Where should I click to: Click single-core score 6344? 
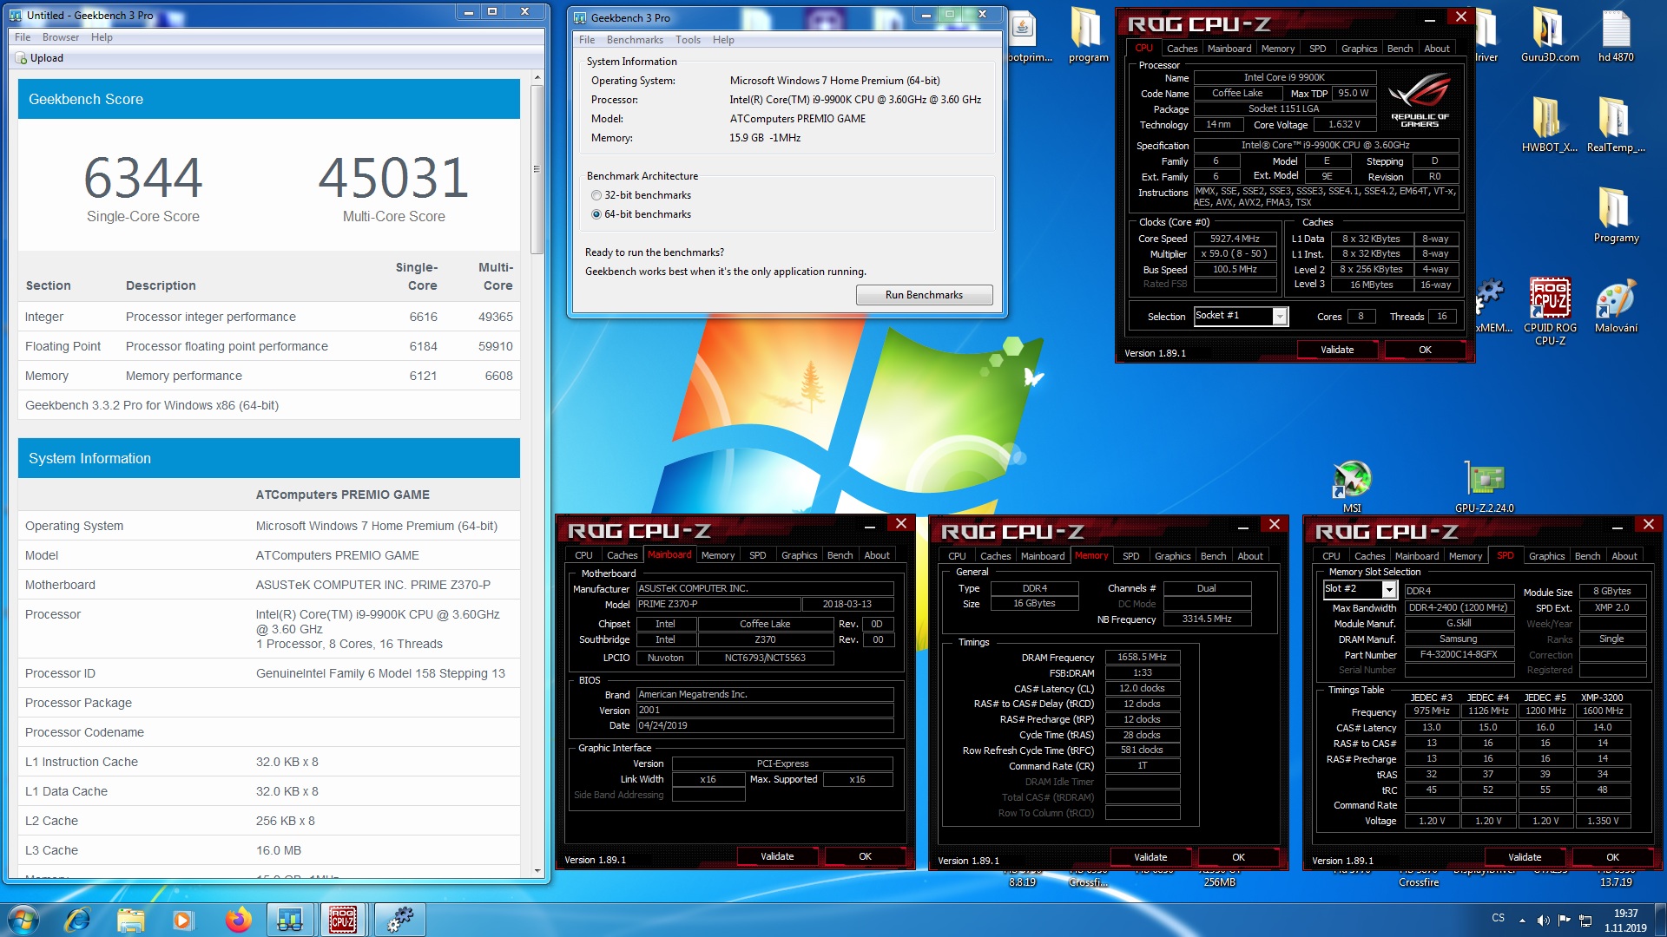click(x=143, y=178)
